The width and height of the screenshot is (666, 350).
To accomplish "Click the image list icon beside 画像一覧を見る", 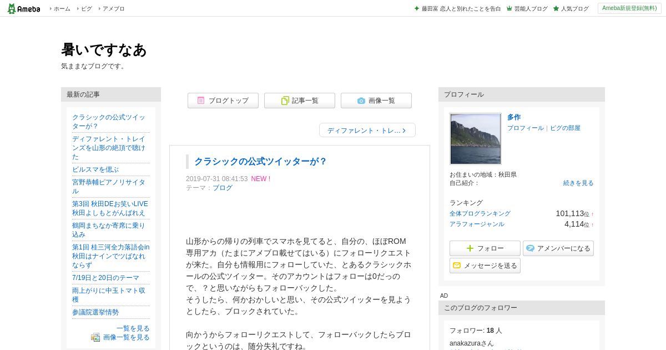I will pos(95,337).
